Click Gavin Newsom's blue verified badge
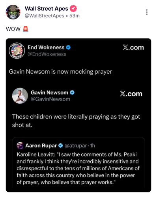This screenshot has height=198, width=157. coord(72,93)
